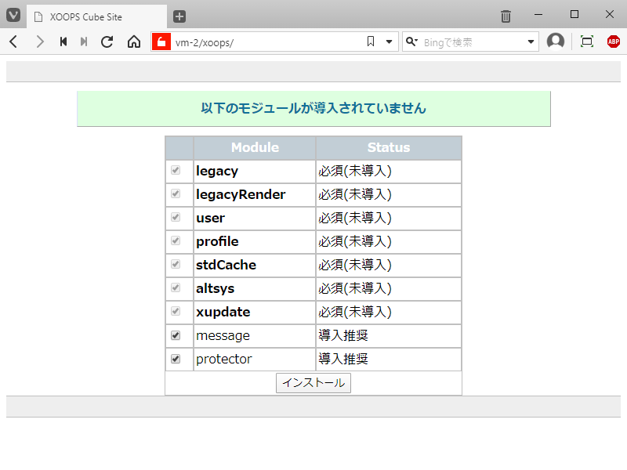Go back to previous page
627x470 pixels.
(x=13, y=42)
